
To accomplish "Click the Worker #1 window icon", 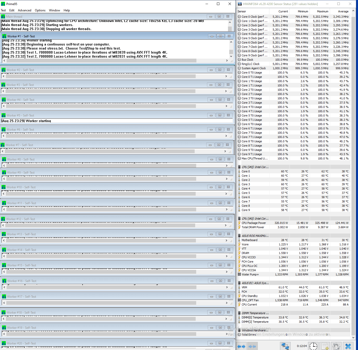I will 4,36.
